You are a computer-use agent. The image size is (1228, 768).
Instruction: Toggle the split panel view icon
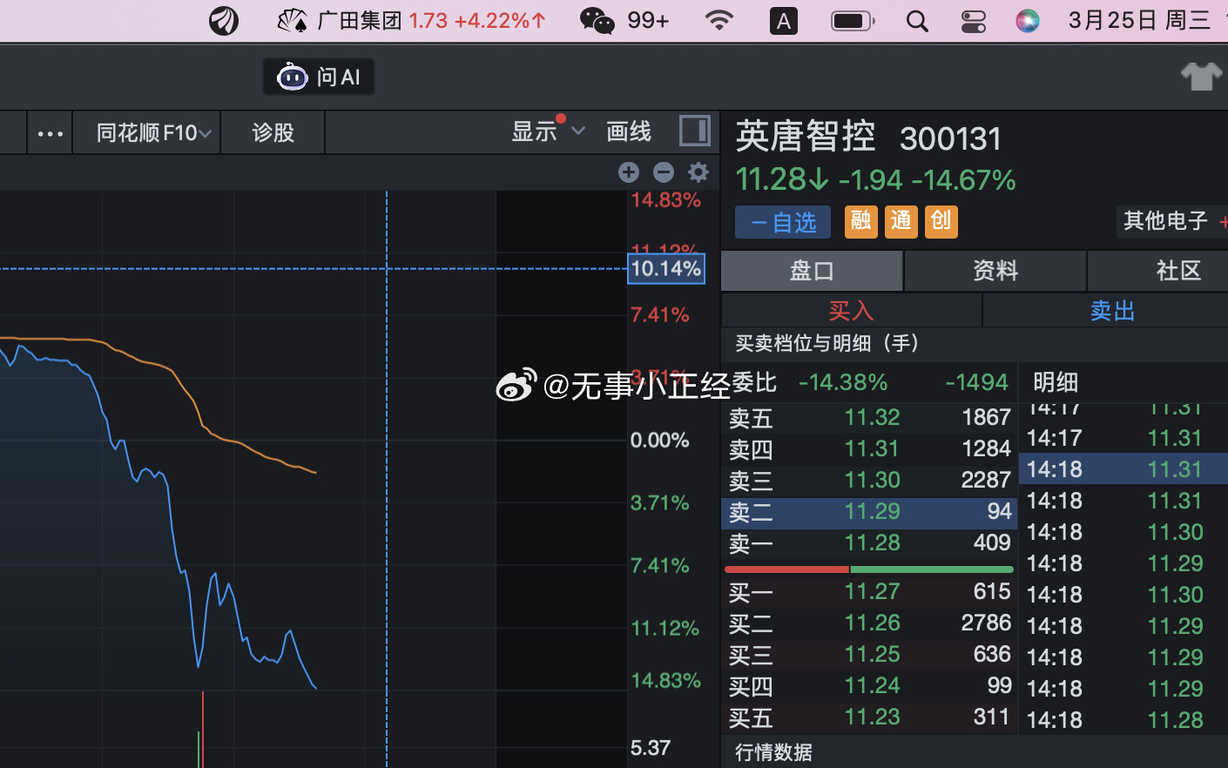(694, 131)
